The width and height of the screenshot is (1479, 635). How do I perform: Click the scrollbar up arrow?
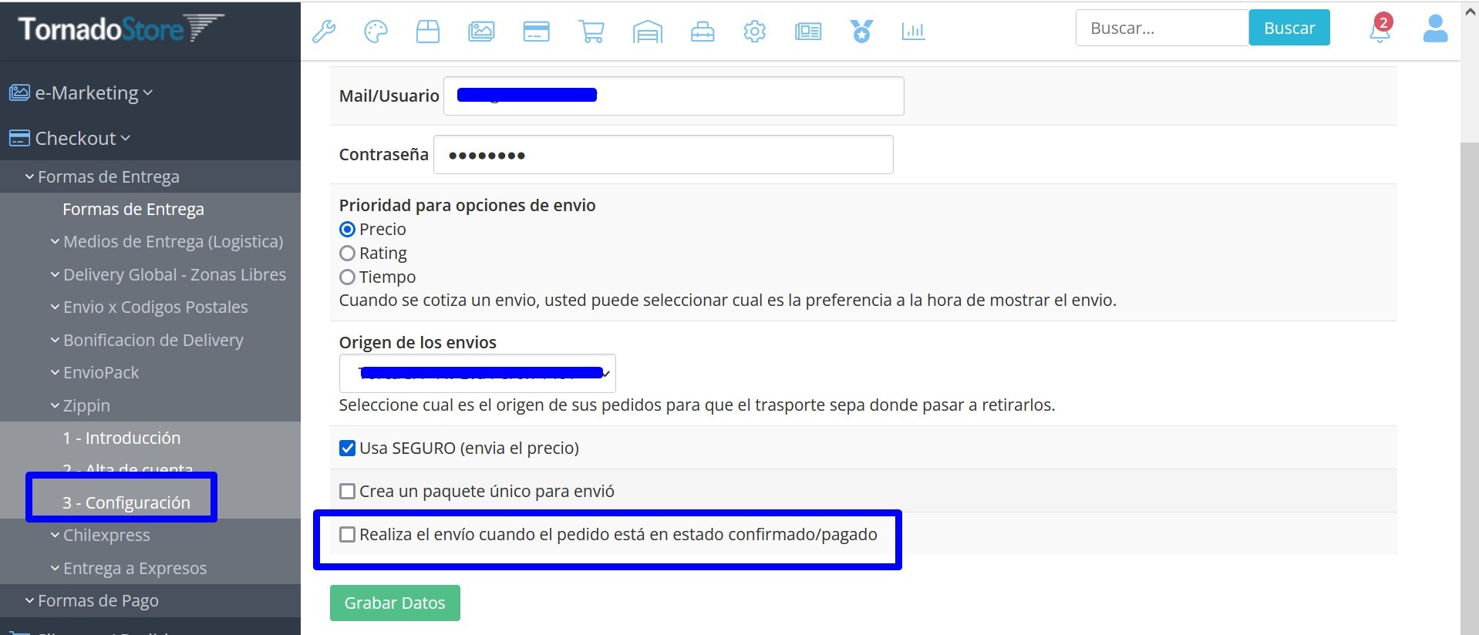(1470, 12)
